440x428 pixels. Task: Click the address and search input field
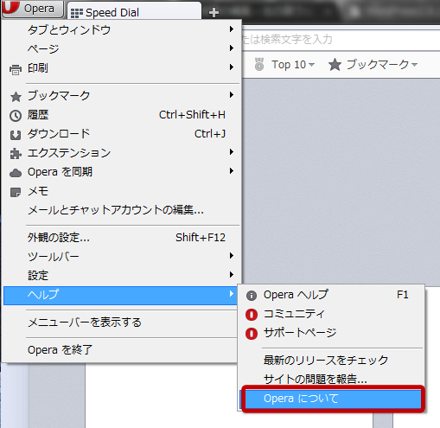point(341,40)
